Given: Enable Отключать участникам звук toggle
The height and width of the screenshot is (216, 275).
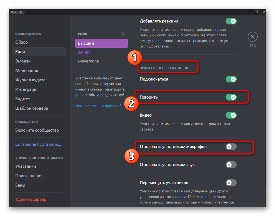Looking at the screenshot, I should pyautogui.click(x=231, y=165).
